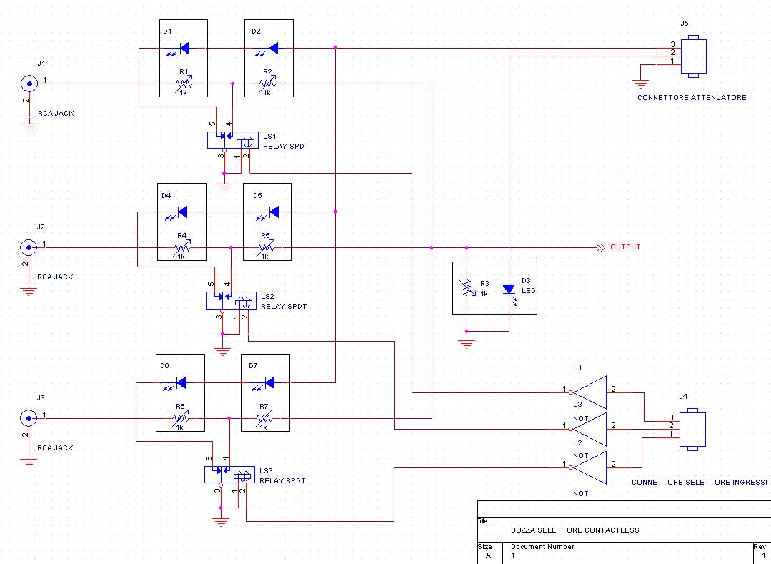The height and width of the screenshot is (564, 771).
Task: Select the RELAY SPDT label of LS2
Action: click(284, 307)
